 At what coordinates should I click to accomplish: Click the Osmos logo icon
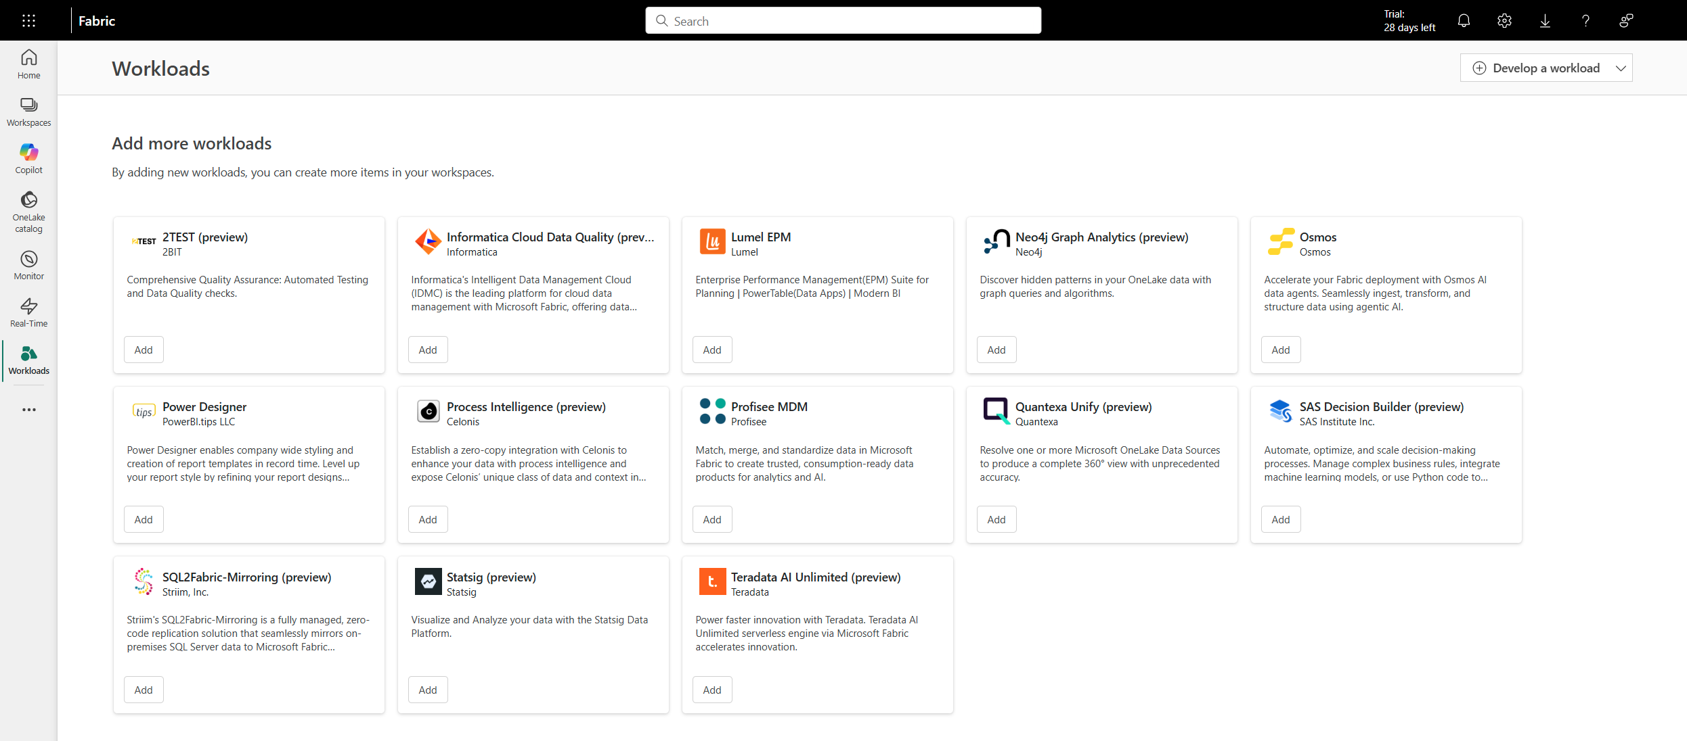pos(1281,241)
